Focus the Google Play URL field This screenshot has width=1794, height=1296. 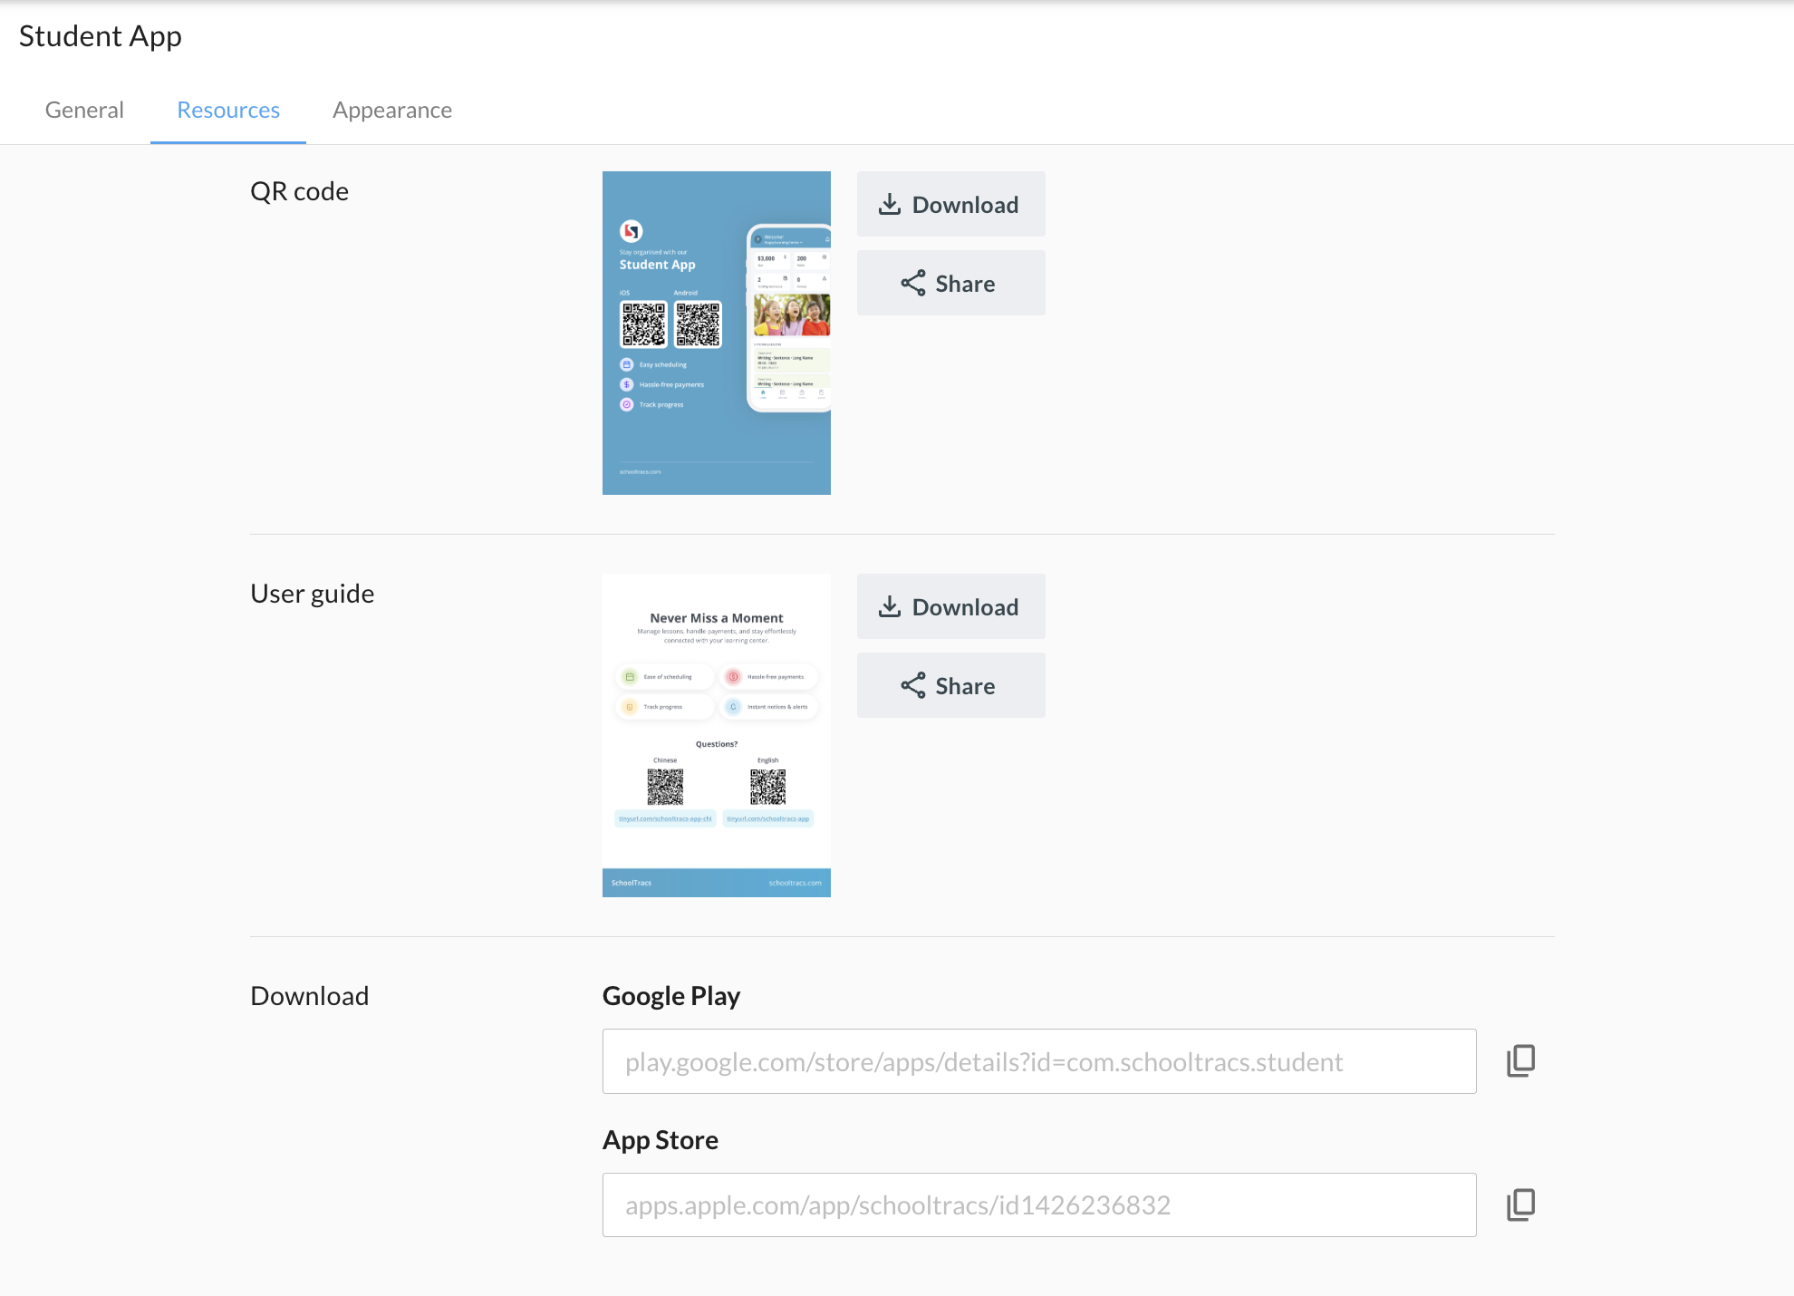point(1039,1061)
